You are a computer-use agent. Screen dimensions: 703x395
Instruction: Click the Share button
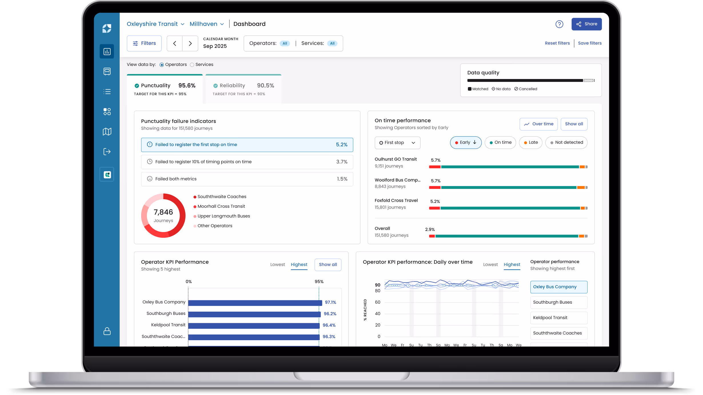click(x=586, y=24)
